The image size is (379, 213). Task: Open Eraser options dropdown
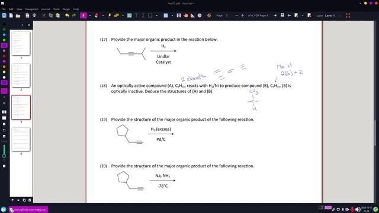pos(102,15)
